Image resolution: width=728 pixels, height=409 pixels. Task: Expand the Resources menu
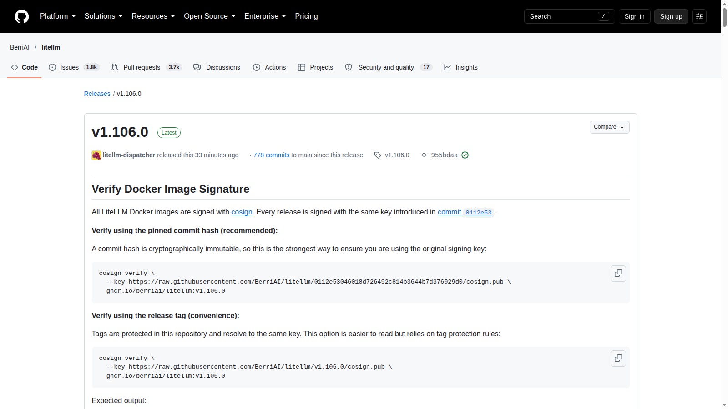[x=153, y=16]
